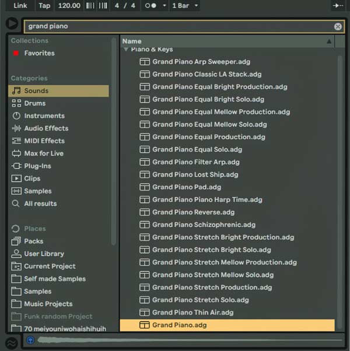Select Grand Piano Arp Sweeper.adg

click(228, 62)
